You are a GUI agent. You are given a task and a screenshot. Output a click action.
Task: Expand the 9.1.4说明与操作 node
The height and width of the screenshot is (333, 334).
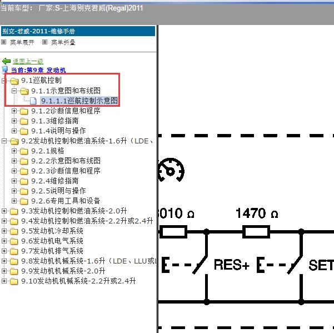point(14,131)
